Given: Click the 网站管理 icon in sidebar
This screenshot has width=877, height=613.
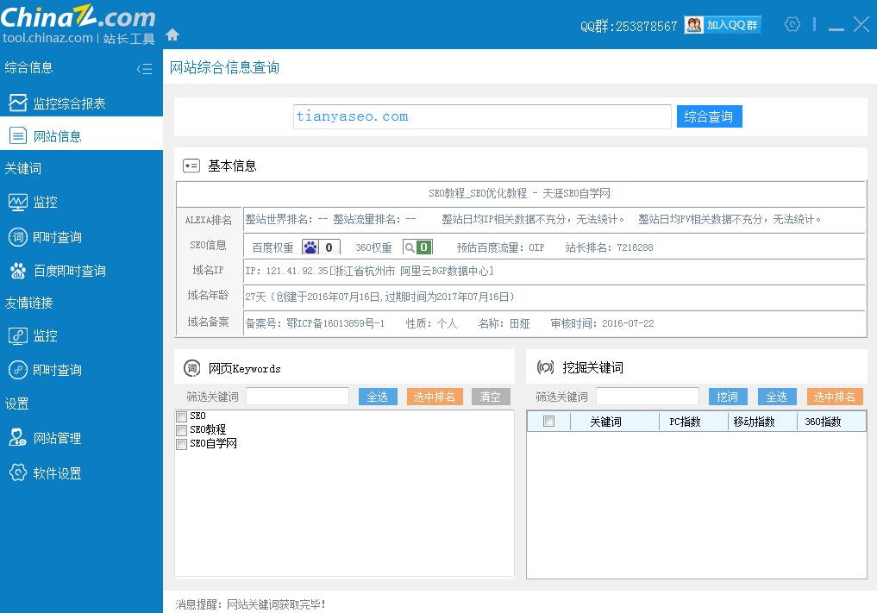Looking at the screenshot, I should click(19, 438).
